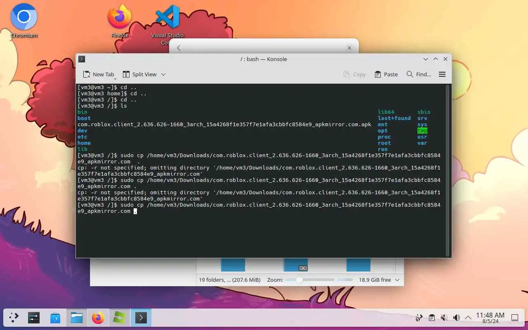This screenshot has width=528, height=330.
Task: Switch to Konsole in the taskbar
Action: point(141,318)
